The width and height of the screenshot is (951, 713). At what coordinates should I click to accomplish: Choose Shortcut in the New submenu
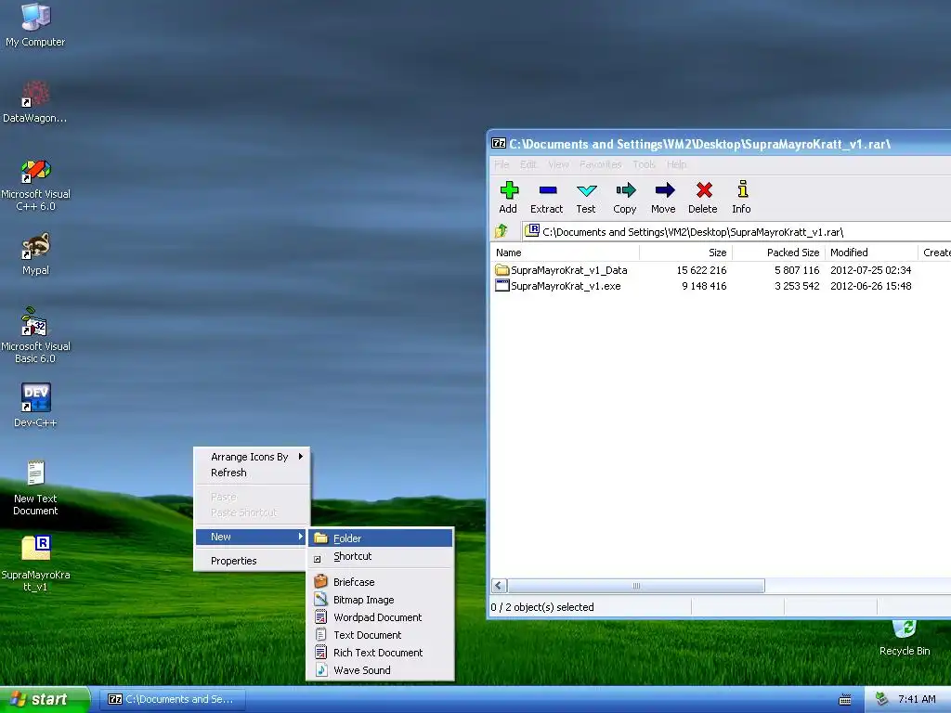(380, 556)
